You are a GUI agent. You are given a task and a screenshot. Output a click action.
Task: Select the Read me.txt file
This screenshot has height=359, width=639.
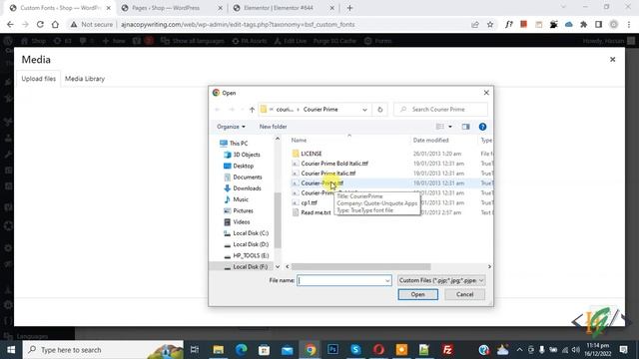pyautogui.click(x=316, y=212)
